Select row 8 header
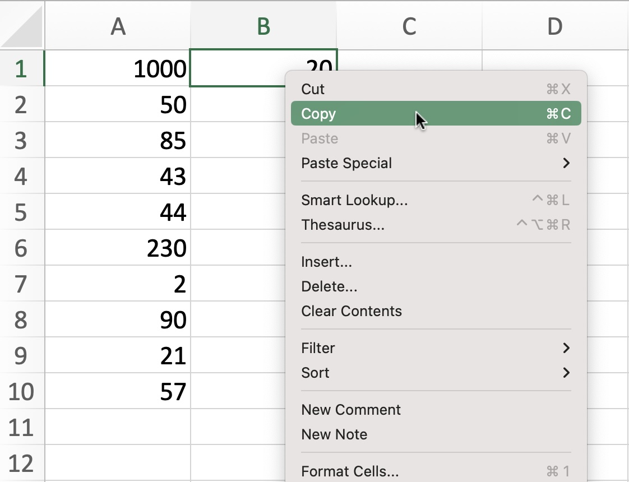The height and width of the screenshot is (482, 629). point(22,319)
